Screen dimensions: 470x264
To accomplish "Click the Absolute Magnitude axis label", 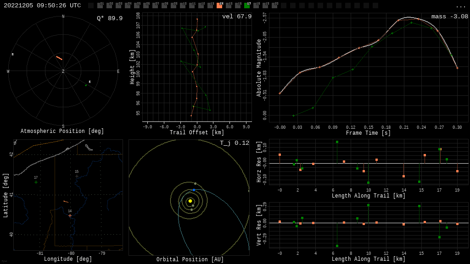I will [x=259, y=68].
